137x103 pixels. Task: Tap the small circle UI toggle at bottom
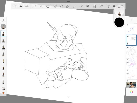point(68,97)
